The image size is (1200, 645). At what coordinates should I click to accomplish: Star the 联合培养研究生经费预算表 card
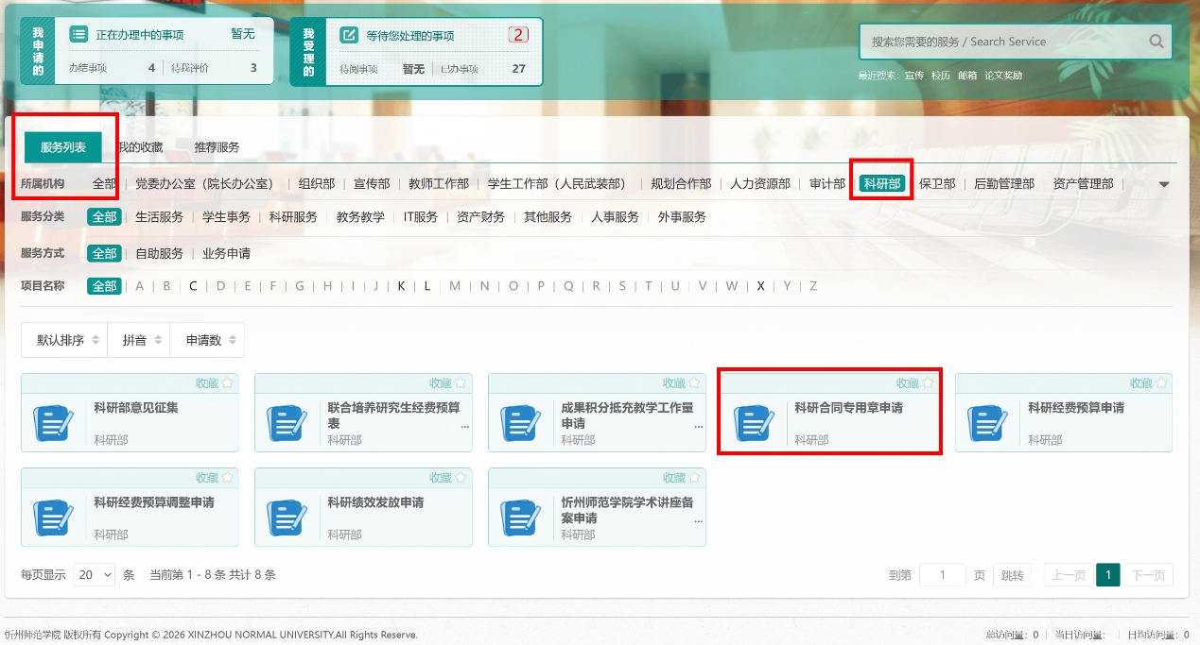point(461,383)
